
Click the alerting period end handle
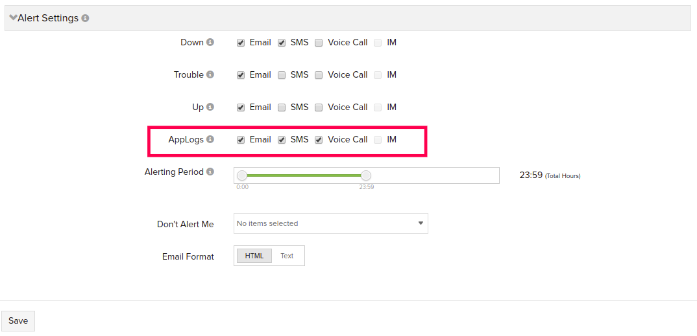click(366, 175)
